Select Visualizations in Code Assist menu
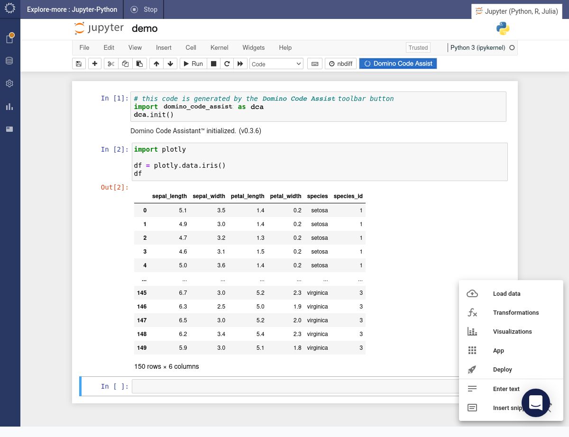The height and width of the screenshot is (437, 569). coord(511,332)
